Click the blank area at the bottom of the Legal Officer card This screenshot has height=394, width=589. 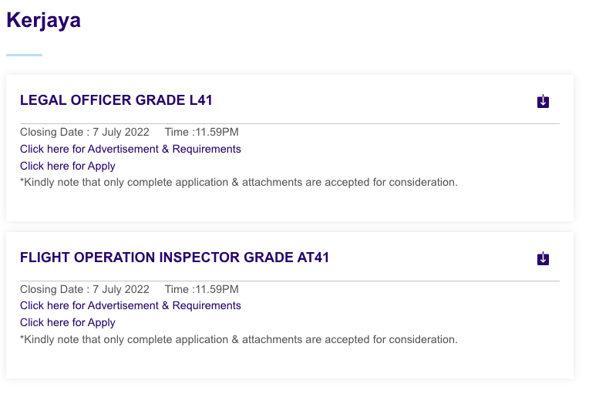[290, 206]
